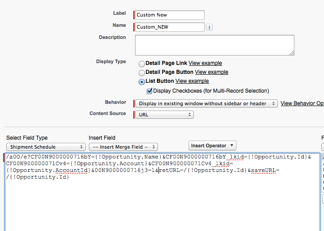Click inside the empty Description text area

(x=214, y=45)
